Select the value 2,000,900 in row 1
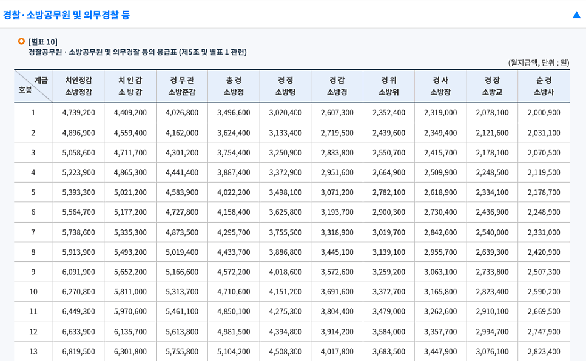 [544, 112]
